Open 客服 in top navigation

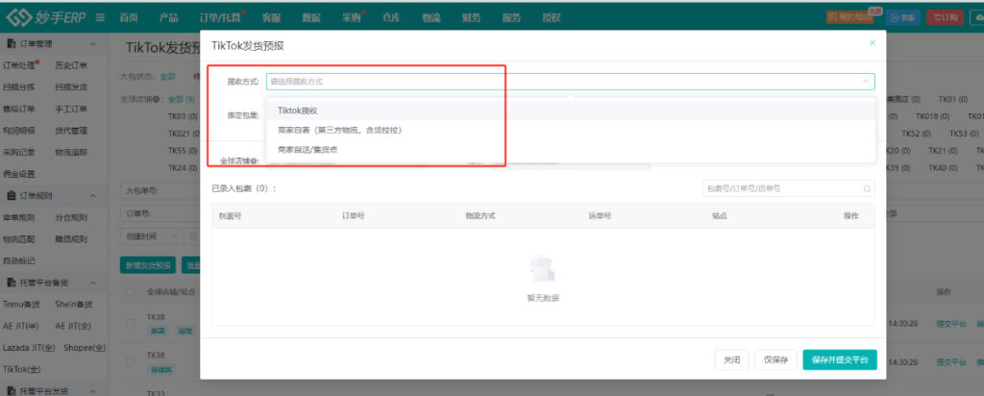pyautogui.click(x=271, y=17)
